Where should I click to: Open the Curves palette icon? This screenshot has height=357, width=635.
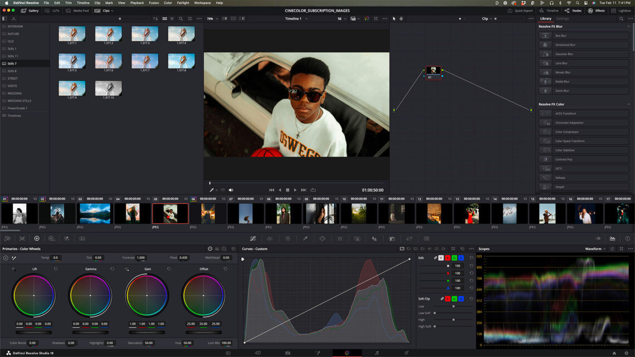point(253,238)
